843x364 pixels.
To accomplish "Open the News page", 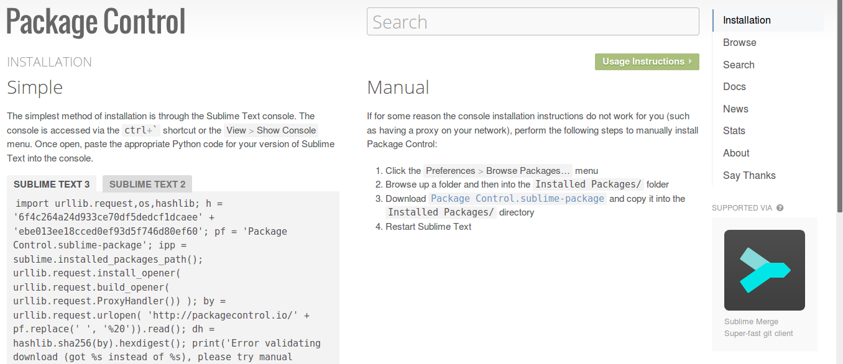I will click(735, 109).
